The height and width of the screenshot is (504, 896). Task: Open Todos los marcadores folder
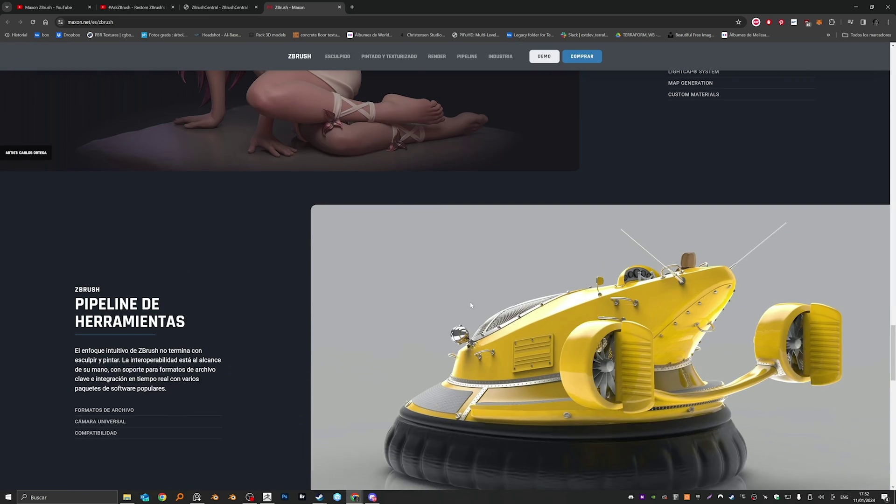pos(867,35)
